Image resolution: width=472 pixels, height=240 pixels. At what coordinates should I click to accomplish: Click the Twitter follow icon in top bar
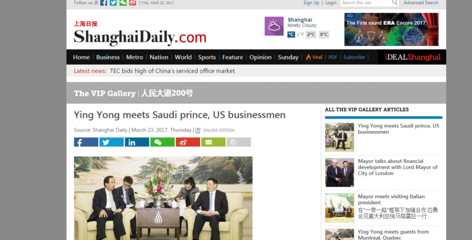(x=113, y=3)
